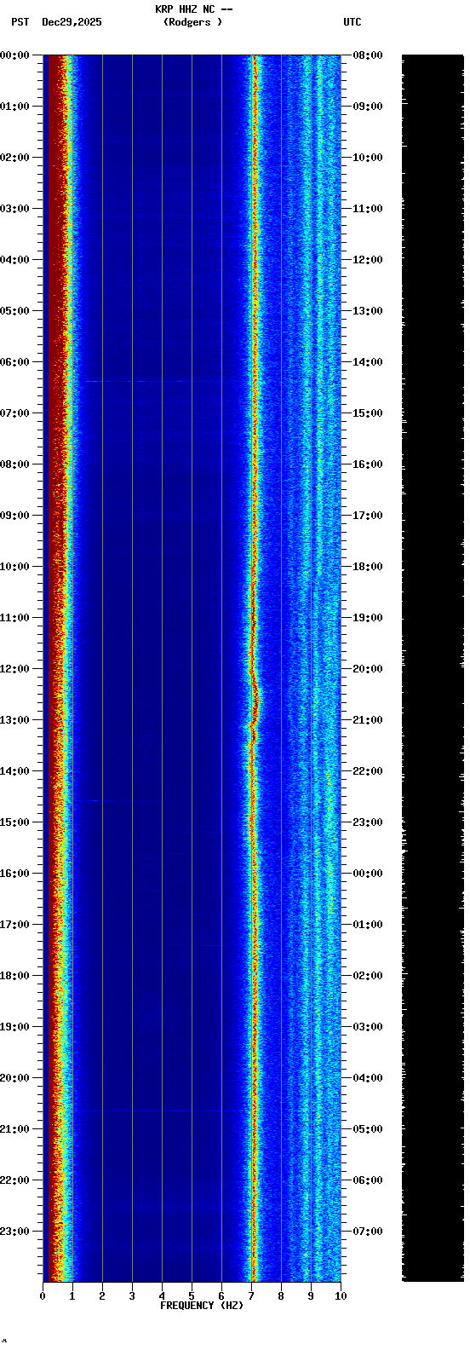Click the 21:00 PST time label

pyautogui.click(x=14, y=1129)
